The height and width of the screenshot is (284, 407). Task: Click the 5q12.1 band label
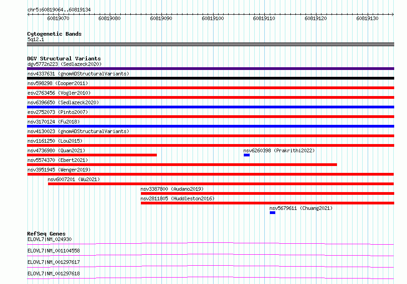click(x=36, y=39)
